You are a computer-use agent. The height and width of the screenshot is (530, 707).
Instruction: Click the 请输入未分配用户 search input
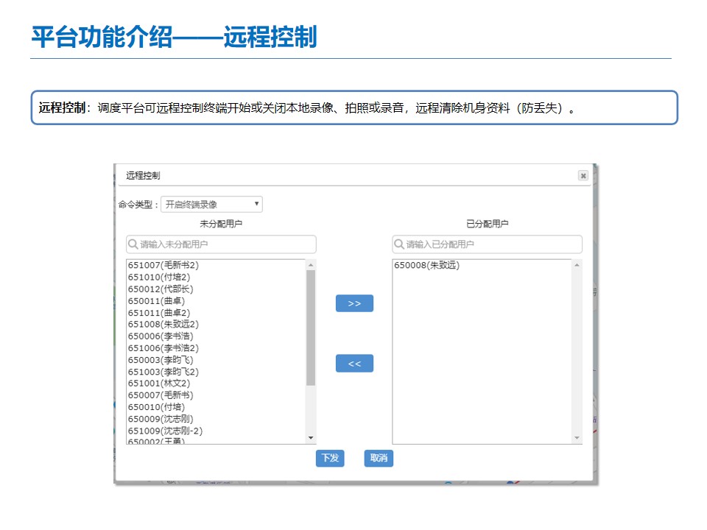pos(225,244)
